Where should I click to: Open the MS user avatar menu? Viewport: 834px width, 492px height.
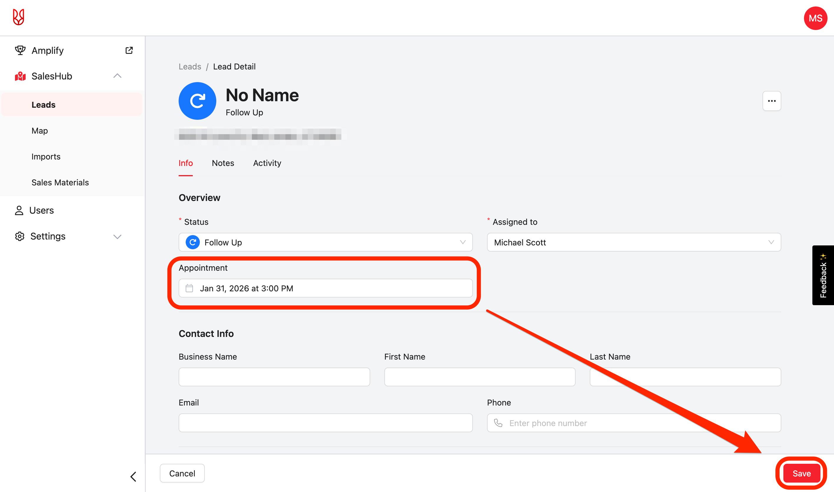(x=815, y=18)
